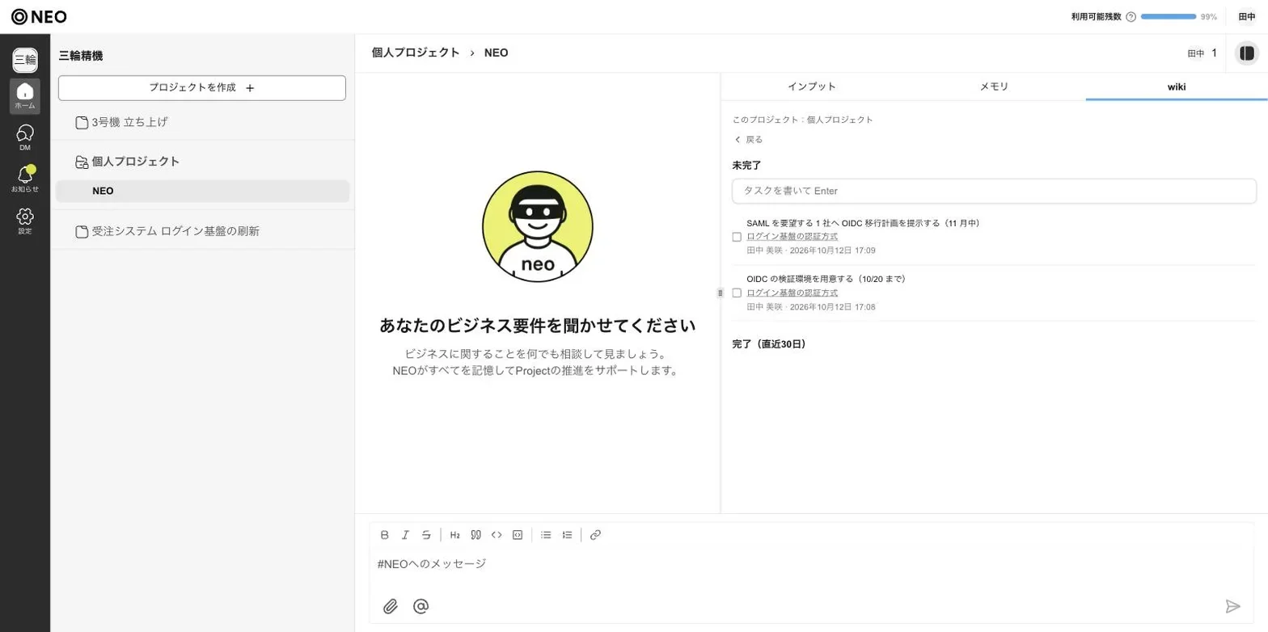Click the @ mention icon
The image size is (1268, 632).
pos(421,606)
